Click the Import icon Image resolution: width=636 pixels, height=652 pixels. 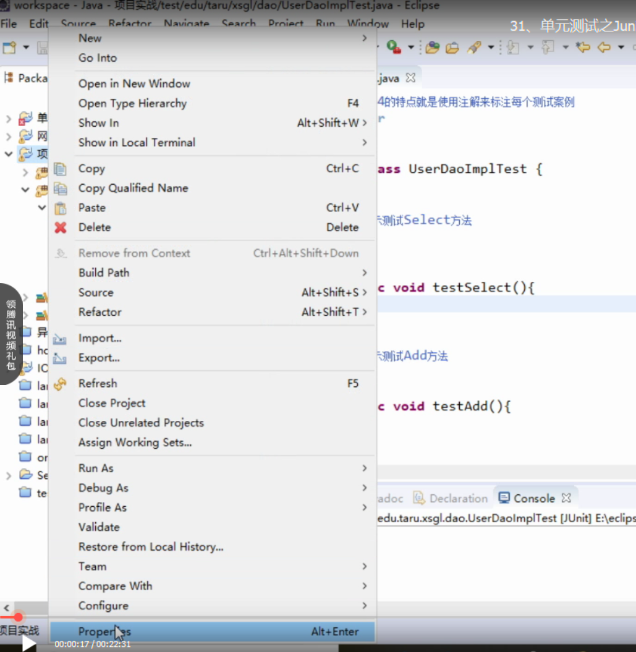point(59,339)
